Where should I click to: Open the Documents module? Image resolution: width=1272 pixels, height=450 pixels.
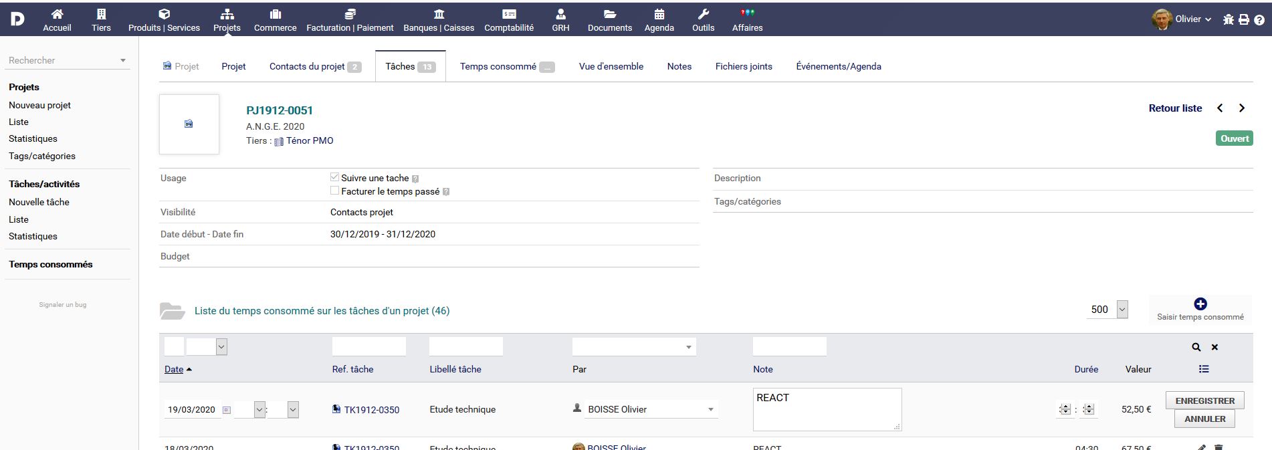tap(609, 20)
